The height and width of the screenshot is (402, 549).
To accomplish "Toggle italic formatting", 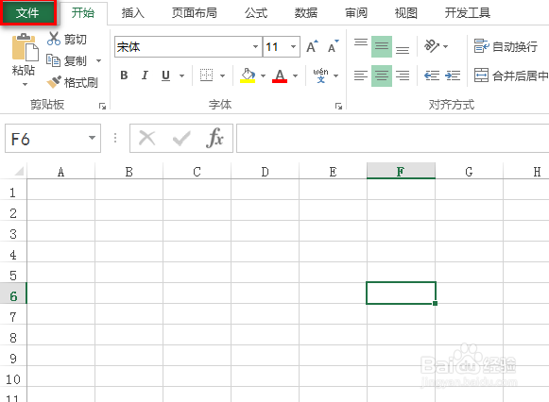I will (x=145, y=75).
